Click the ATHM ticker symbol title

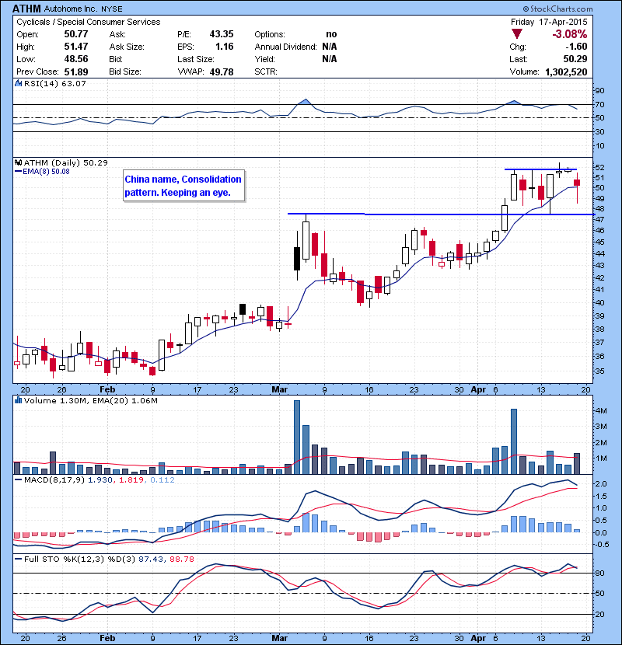coord(26,9)
